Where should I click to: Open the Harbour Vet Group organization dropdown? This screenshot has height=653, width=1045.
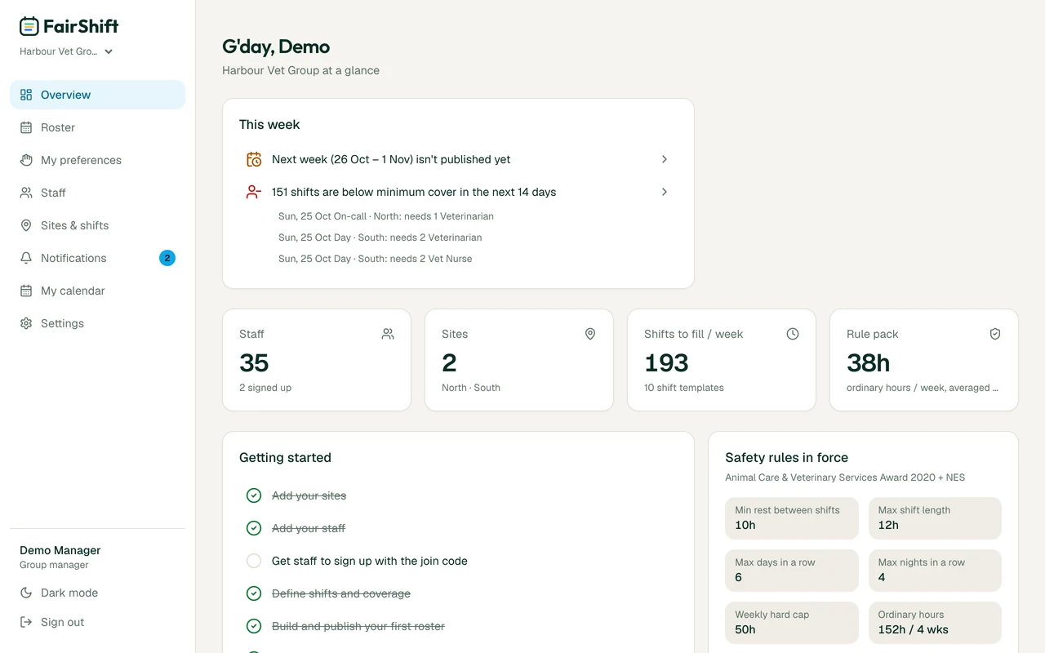[66, 51]
